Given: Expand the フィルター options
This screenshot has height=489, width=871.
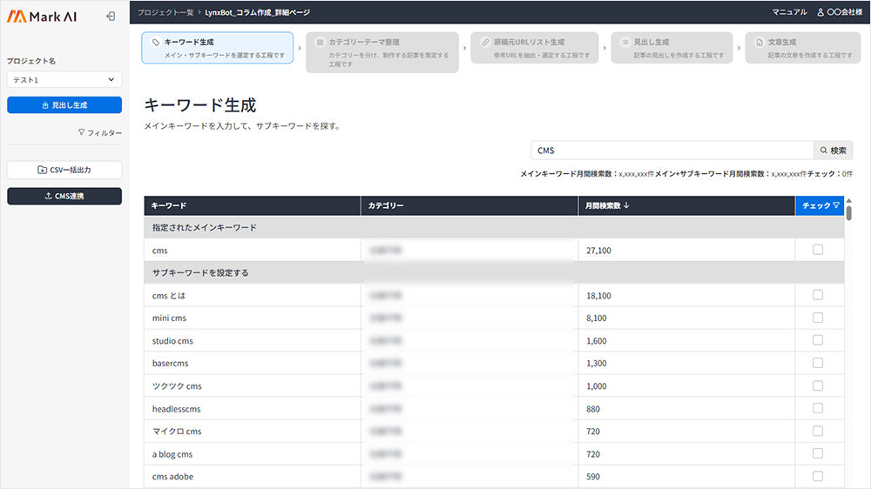Looking at the screenshot, I should 99,133.
